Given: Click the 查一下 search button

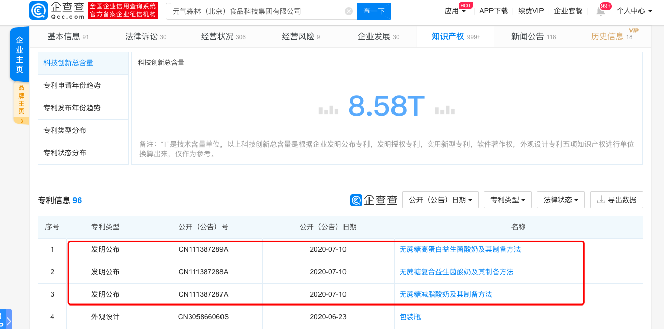Looking at the screenshot, I should click(x=374, y=11).
